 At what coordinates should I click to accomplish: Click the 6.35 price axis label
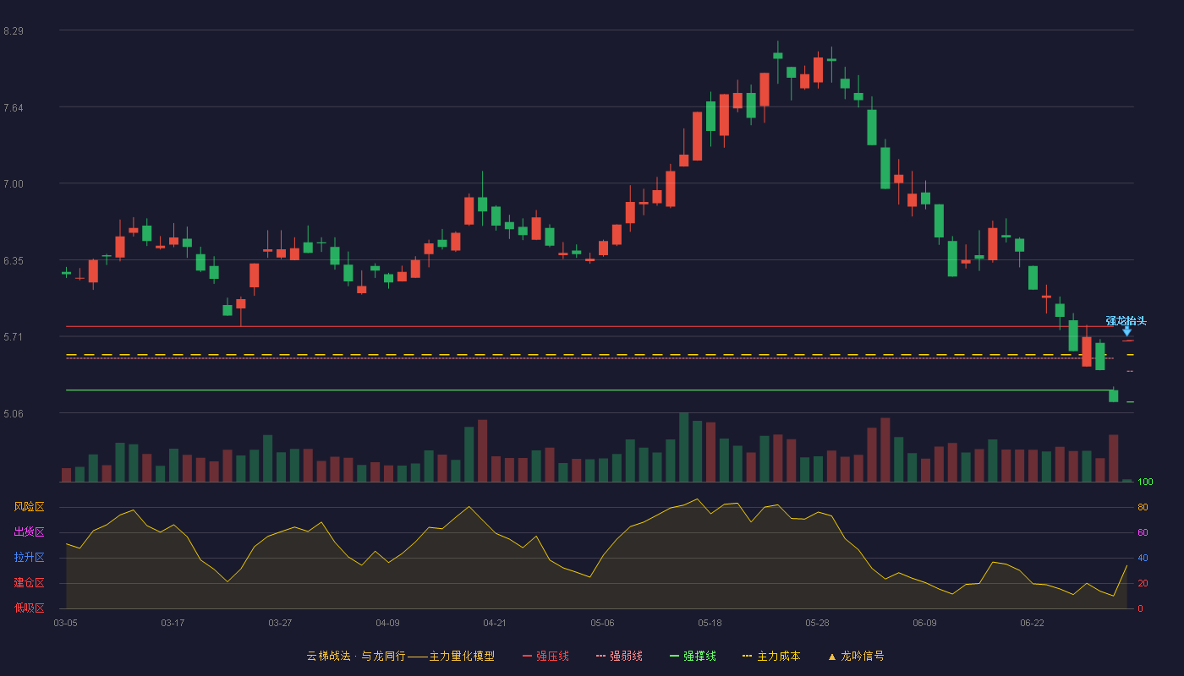[14, 260]
